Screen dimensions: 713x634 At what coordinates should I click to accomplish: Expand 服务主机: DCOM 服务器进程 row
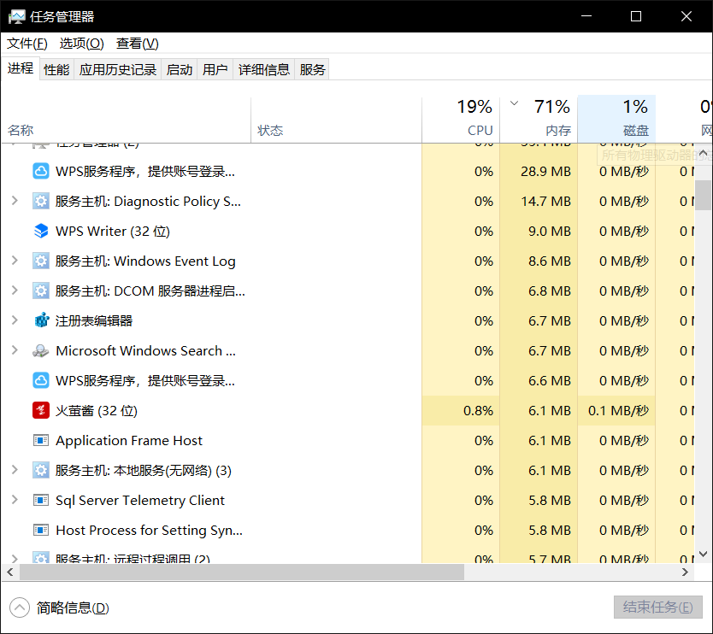[15, 291]
